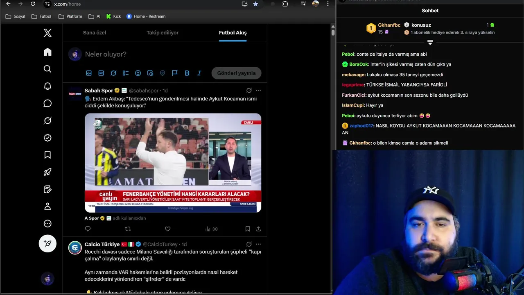
Task: Open More options circle in sidebar
Action: (47, 224)
